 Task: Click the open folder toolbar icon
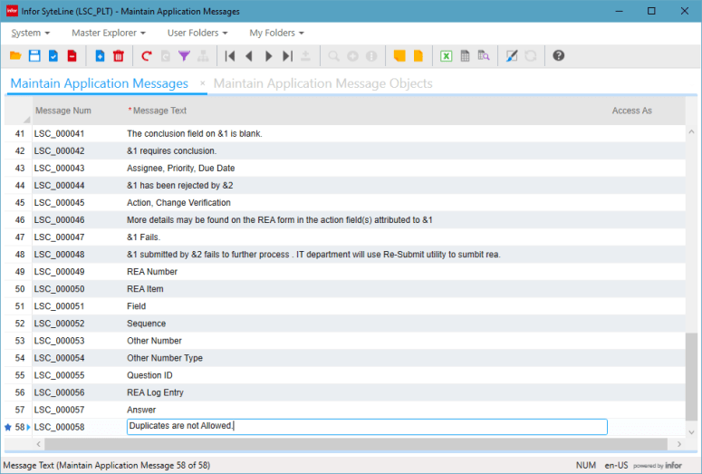[x=15, y=56]
